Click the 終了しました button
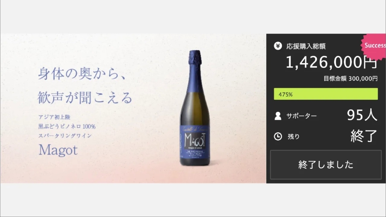This screenshot has width=386, height=217. coord(326,165)
